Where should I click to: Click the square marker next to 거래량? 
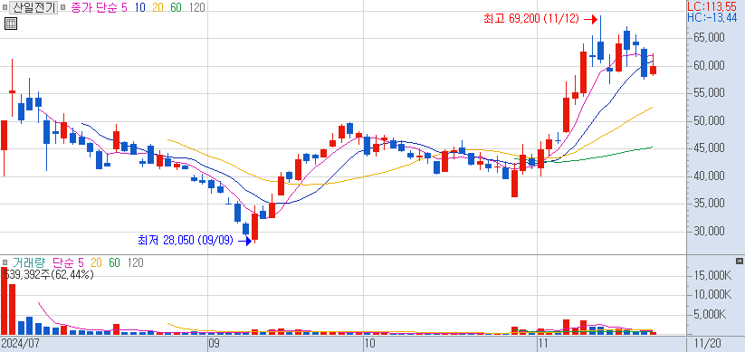(x=5, y=262)
